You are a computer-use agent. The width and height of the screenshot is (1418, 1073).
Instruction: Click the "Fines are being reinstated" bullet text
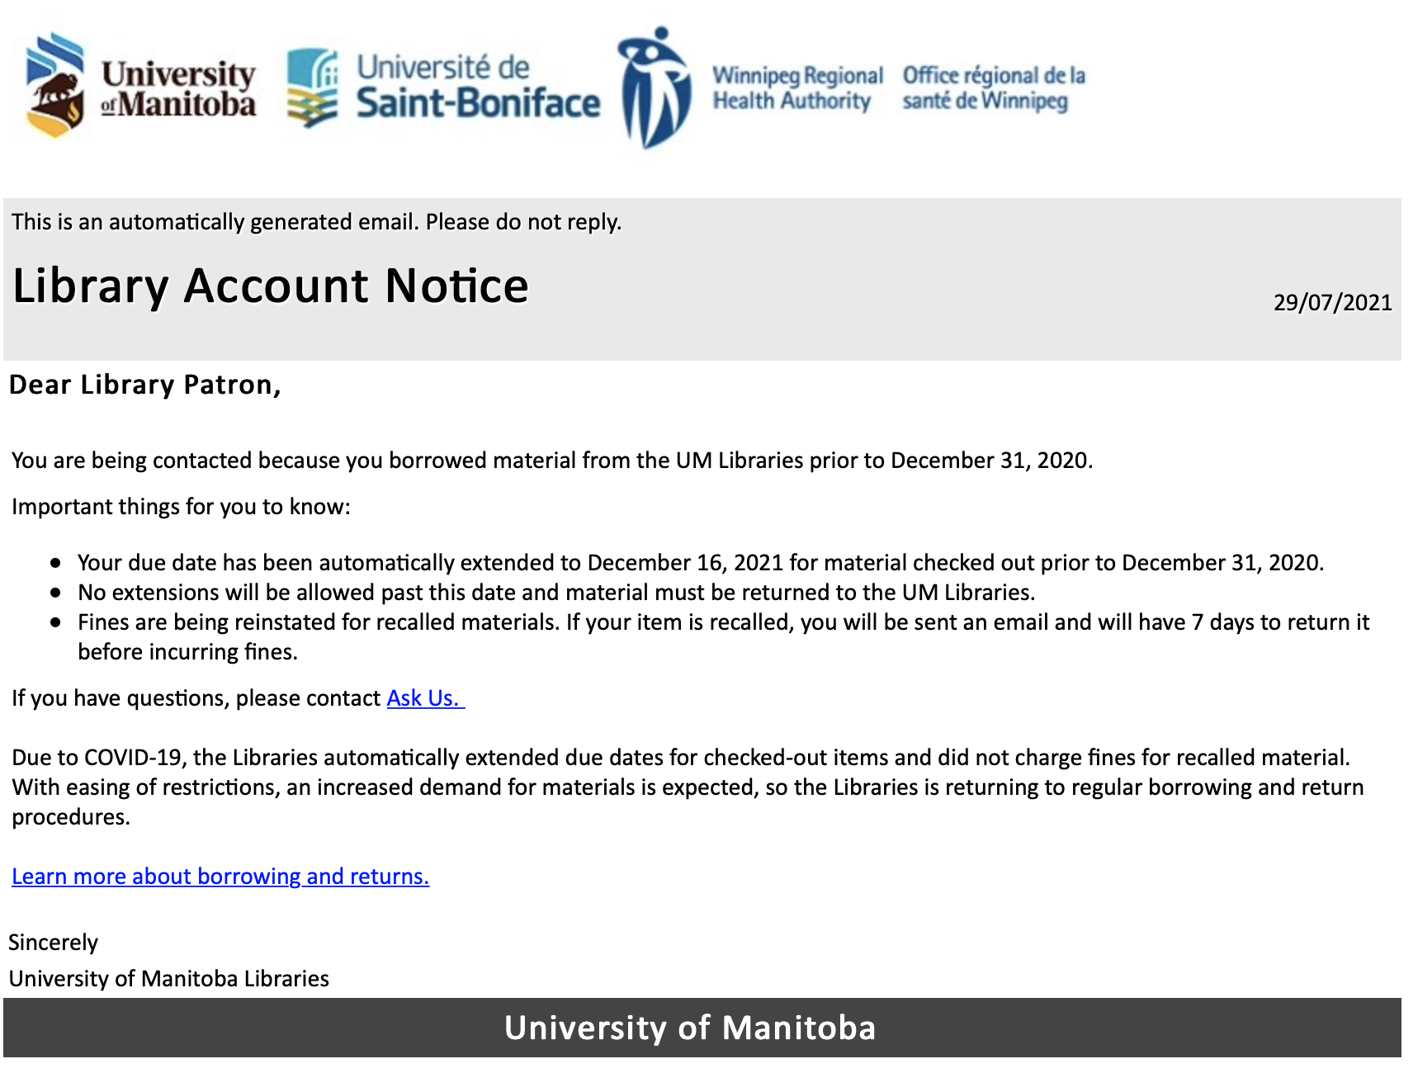click(723, 622)
